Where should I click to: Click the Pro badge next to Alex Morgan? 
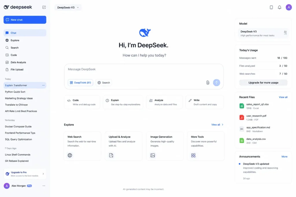pyautogui.click(x=29, y=186)
